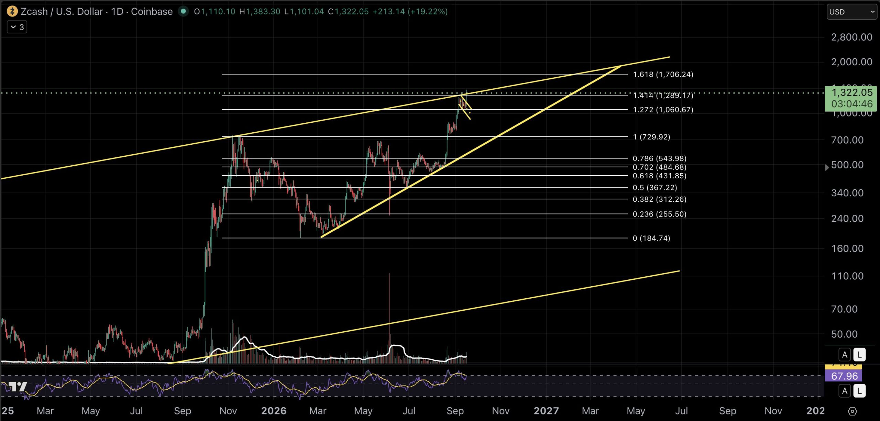Select the 0.786 (543.98) Fibonacci level label

pos(659,158)
